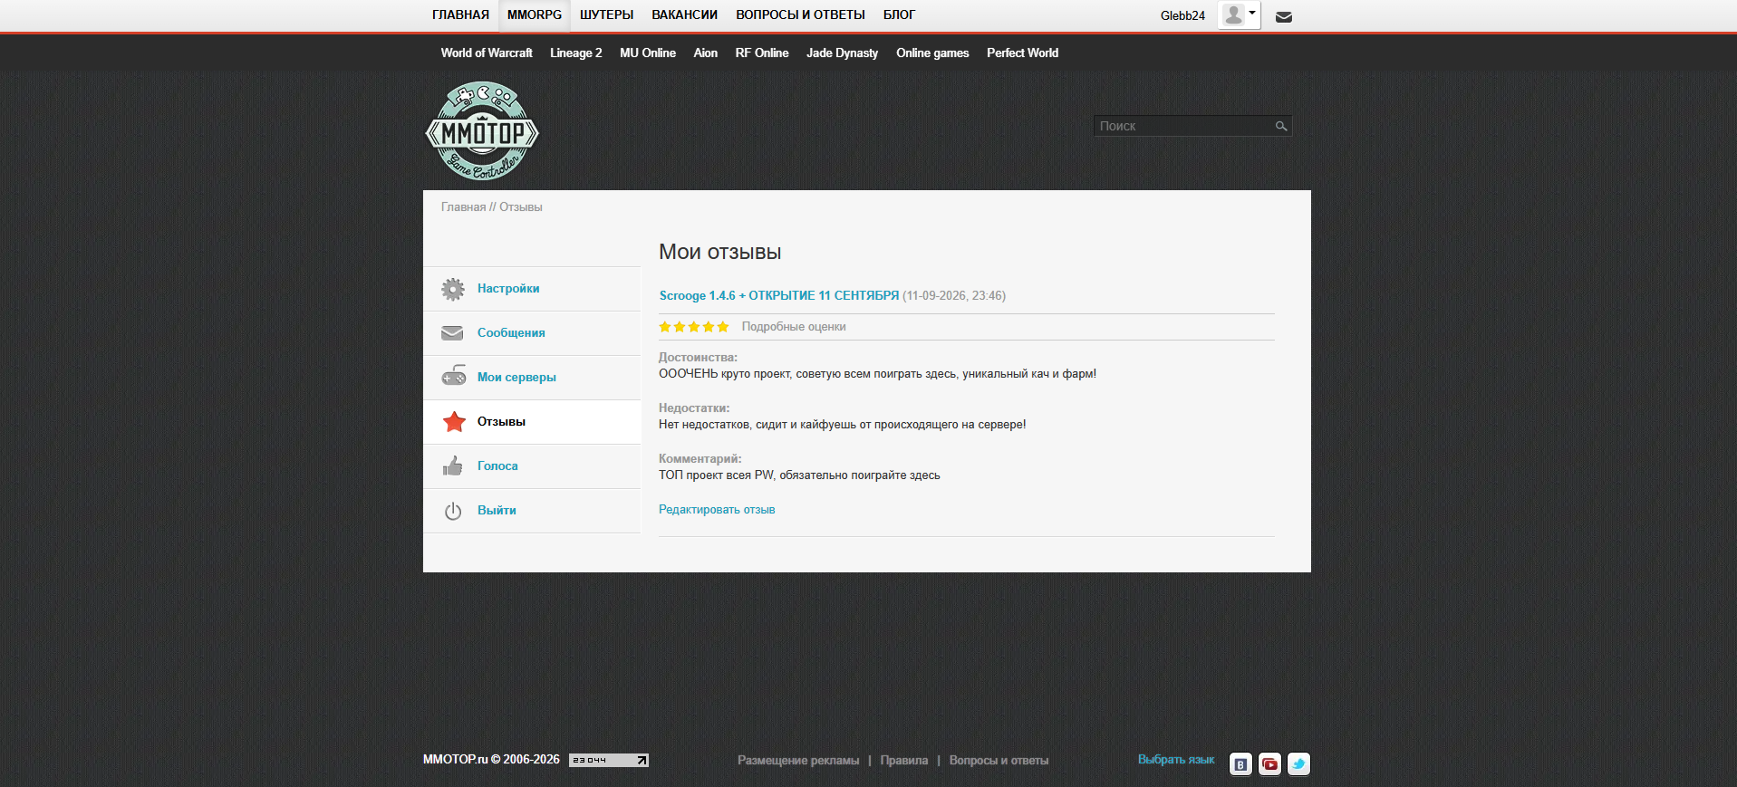Open YouTube icon in footer

tap(1269, 763)
